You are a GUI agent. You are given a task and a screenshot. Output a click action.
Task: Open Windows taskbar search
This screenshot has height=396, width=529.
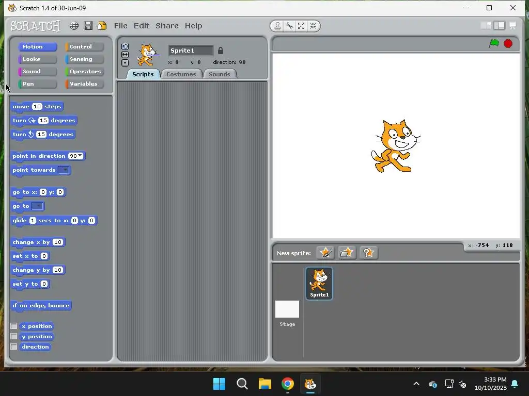[x=242, y=384]
